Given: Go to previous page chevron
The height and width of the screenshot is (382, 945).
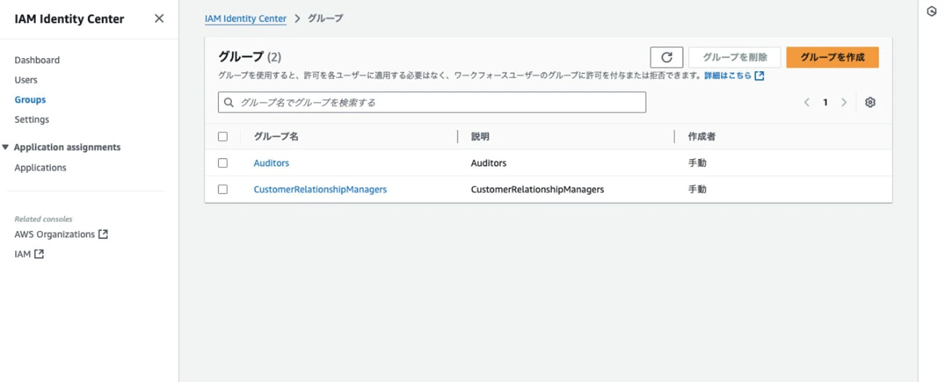Looking at the screenshot, I should (x=807, y=102).
